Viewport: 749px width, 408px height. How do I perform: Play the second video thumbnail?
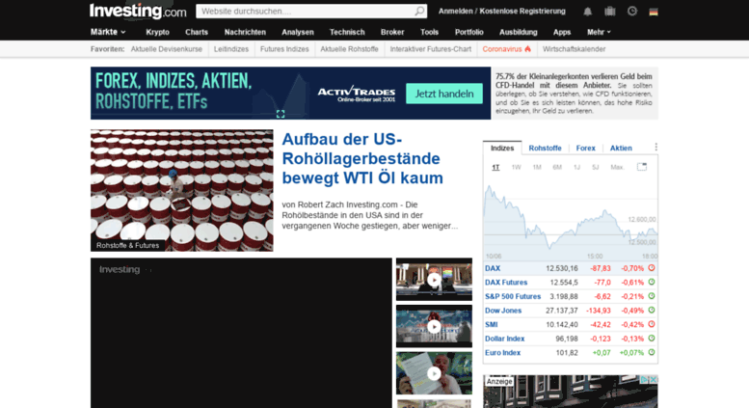click(434, 326)
